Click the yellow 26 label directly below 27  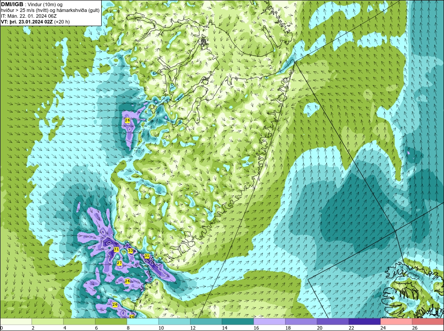(x=127, y=281)
